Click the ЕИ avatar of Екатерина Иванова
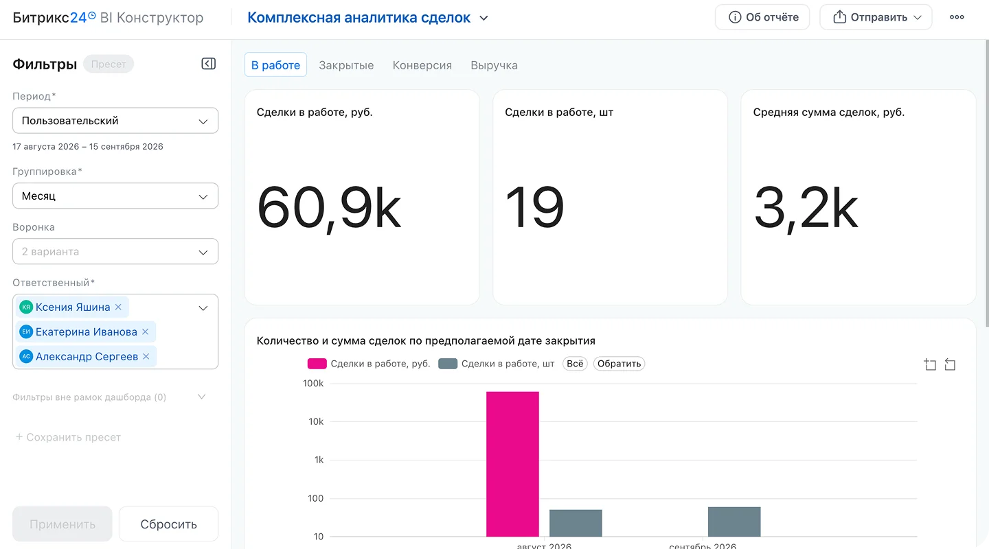Viewport: 989px width, 549px height. (x=26, y=331)
